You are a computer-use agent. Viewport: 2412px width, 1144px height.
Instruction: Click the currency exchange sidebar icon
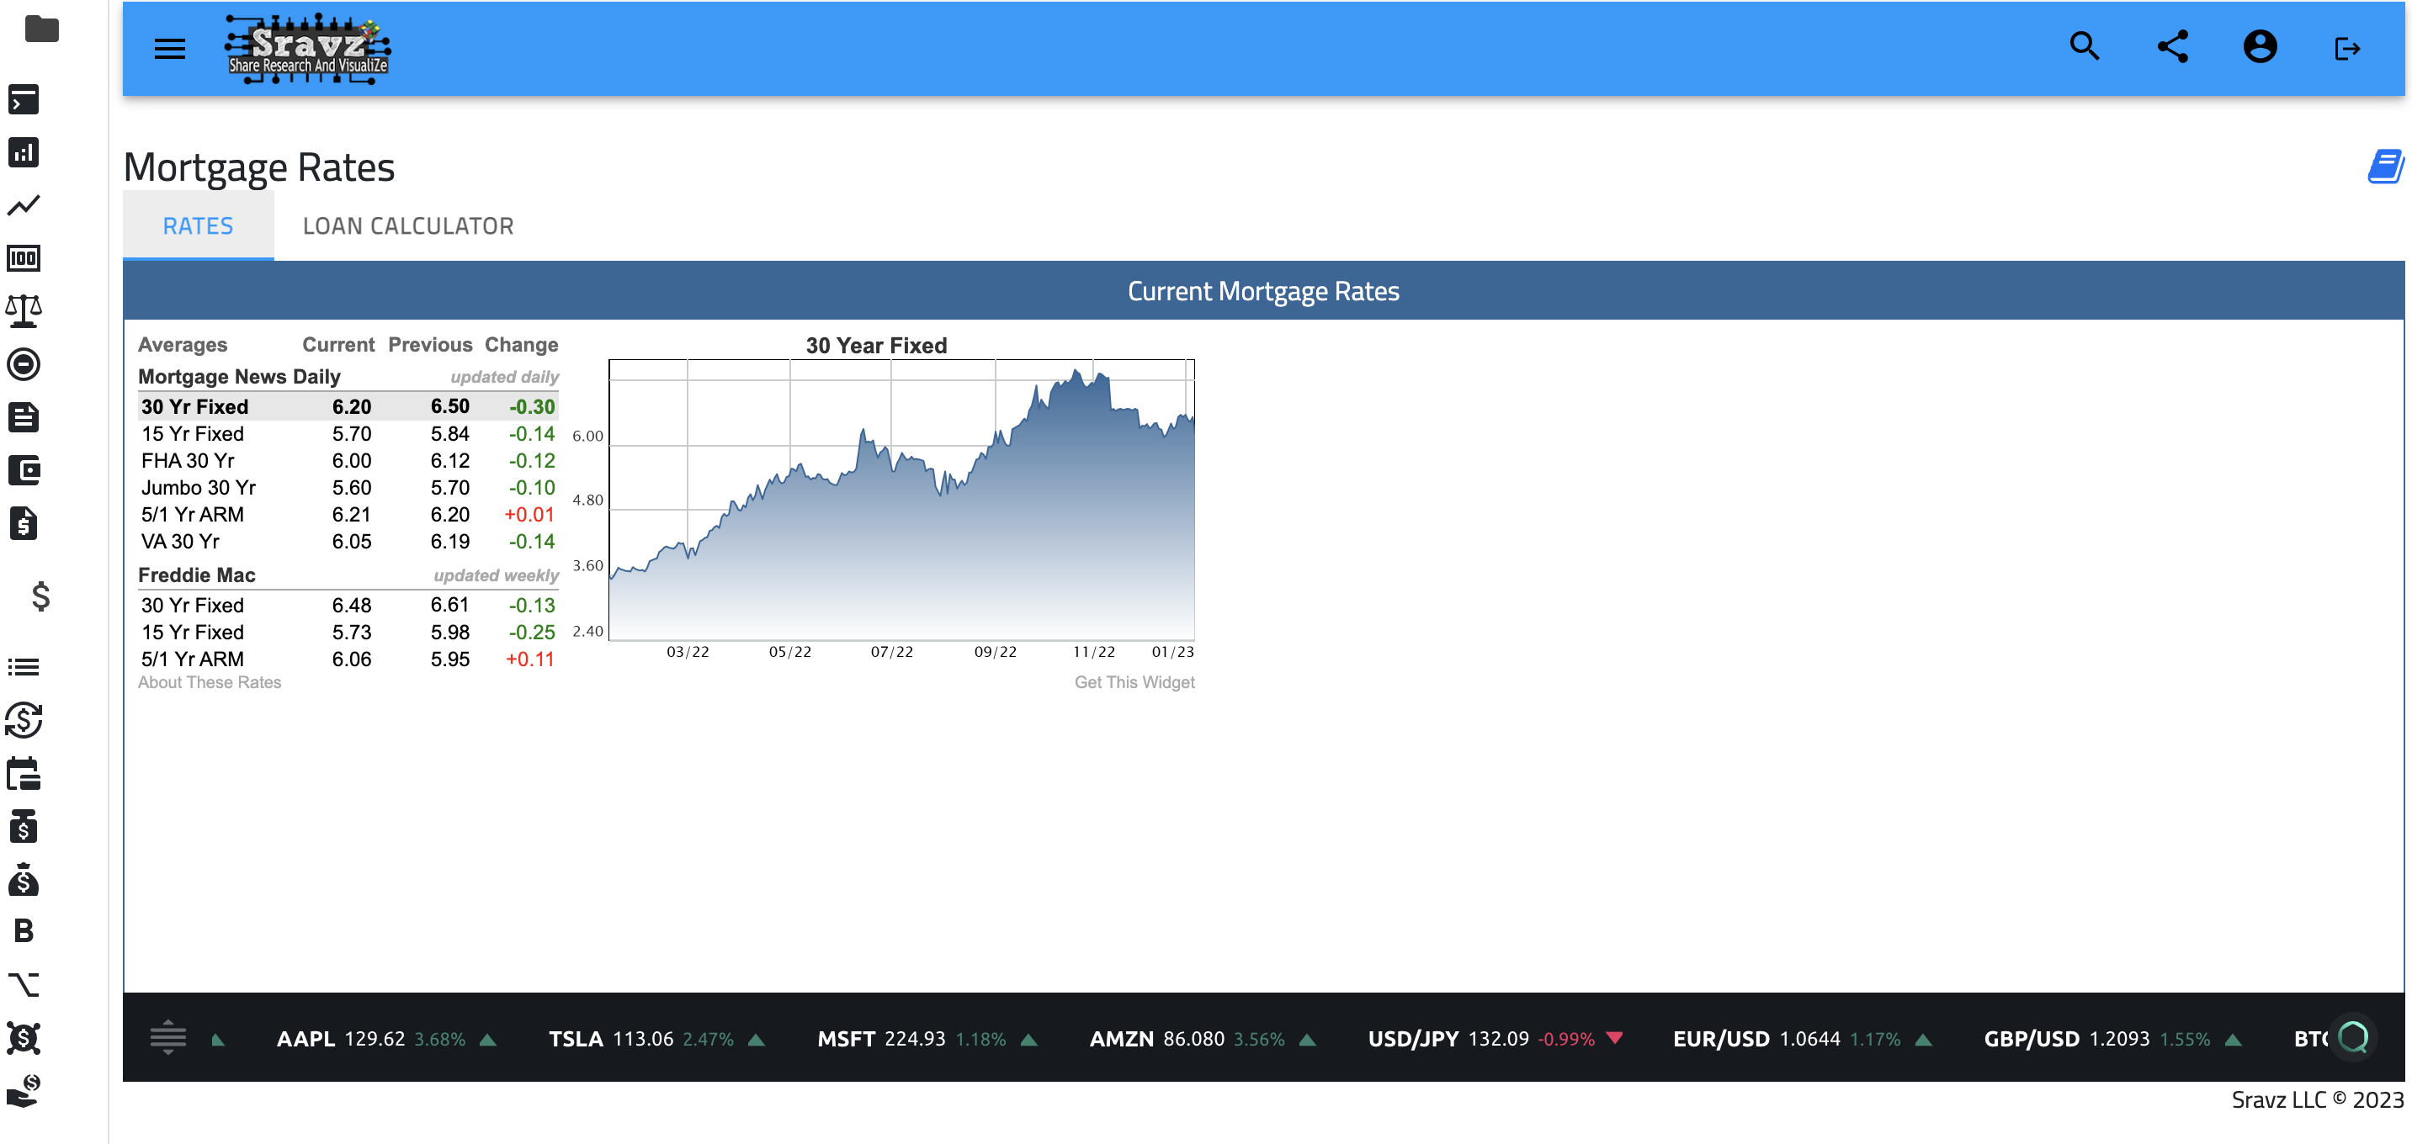(24, 720)
